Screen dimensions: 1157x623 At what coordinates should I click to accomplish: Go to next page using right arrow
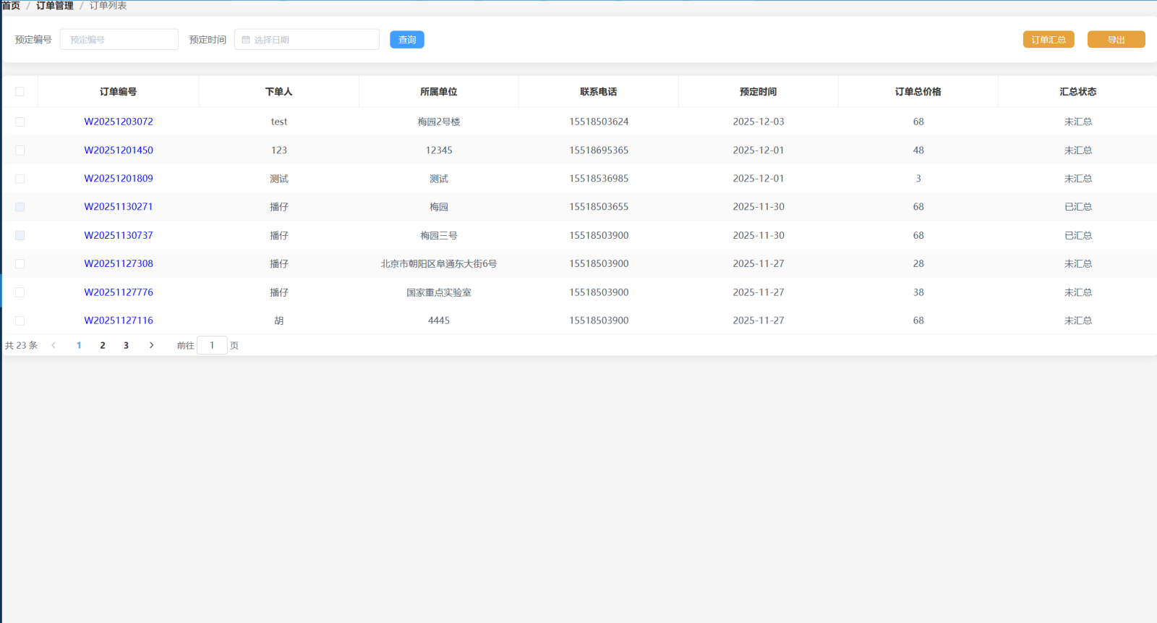(151, 345)
